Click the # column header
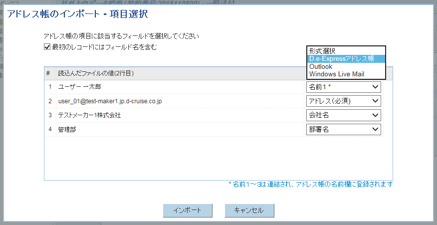 pos(48,73)
